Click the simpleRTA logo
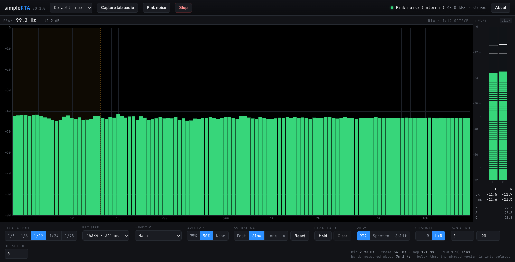This screenshot has height=262, width=515. (x=17, y=8)
